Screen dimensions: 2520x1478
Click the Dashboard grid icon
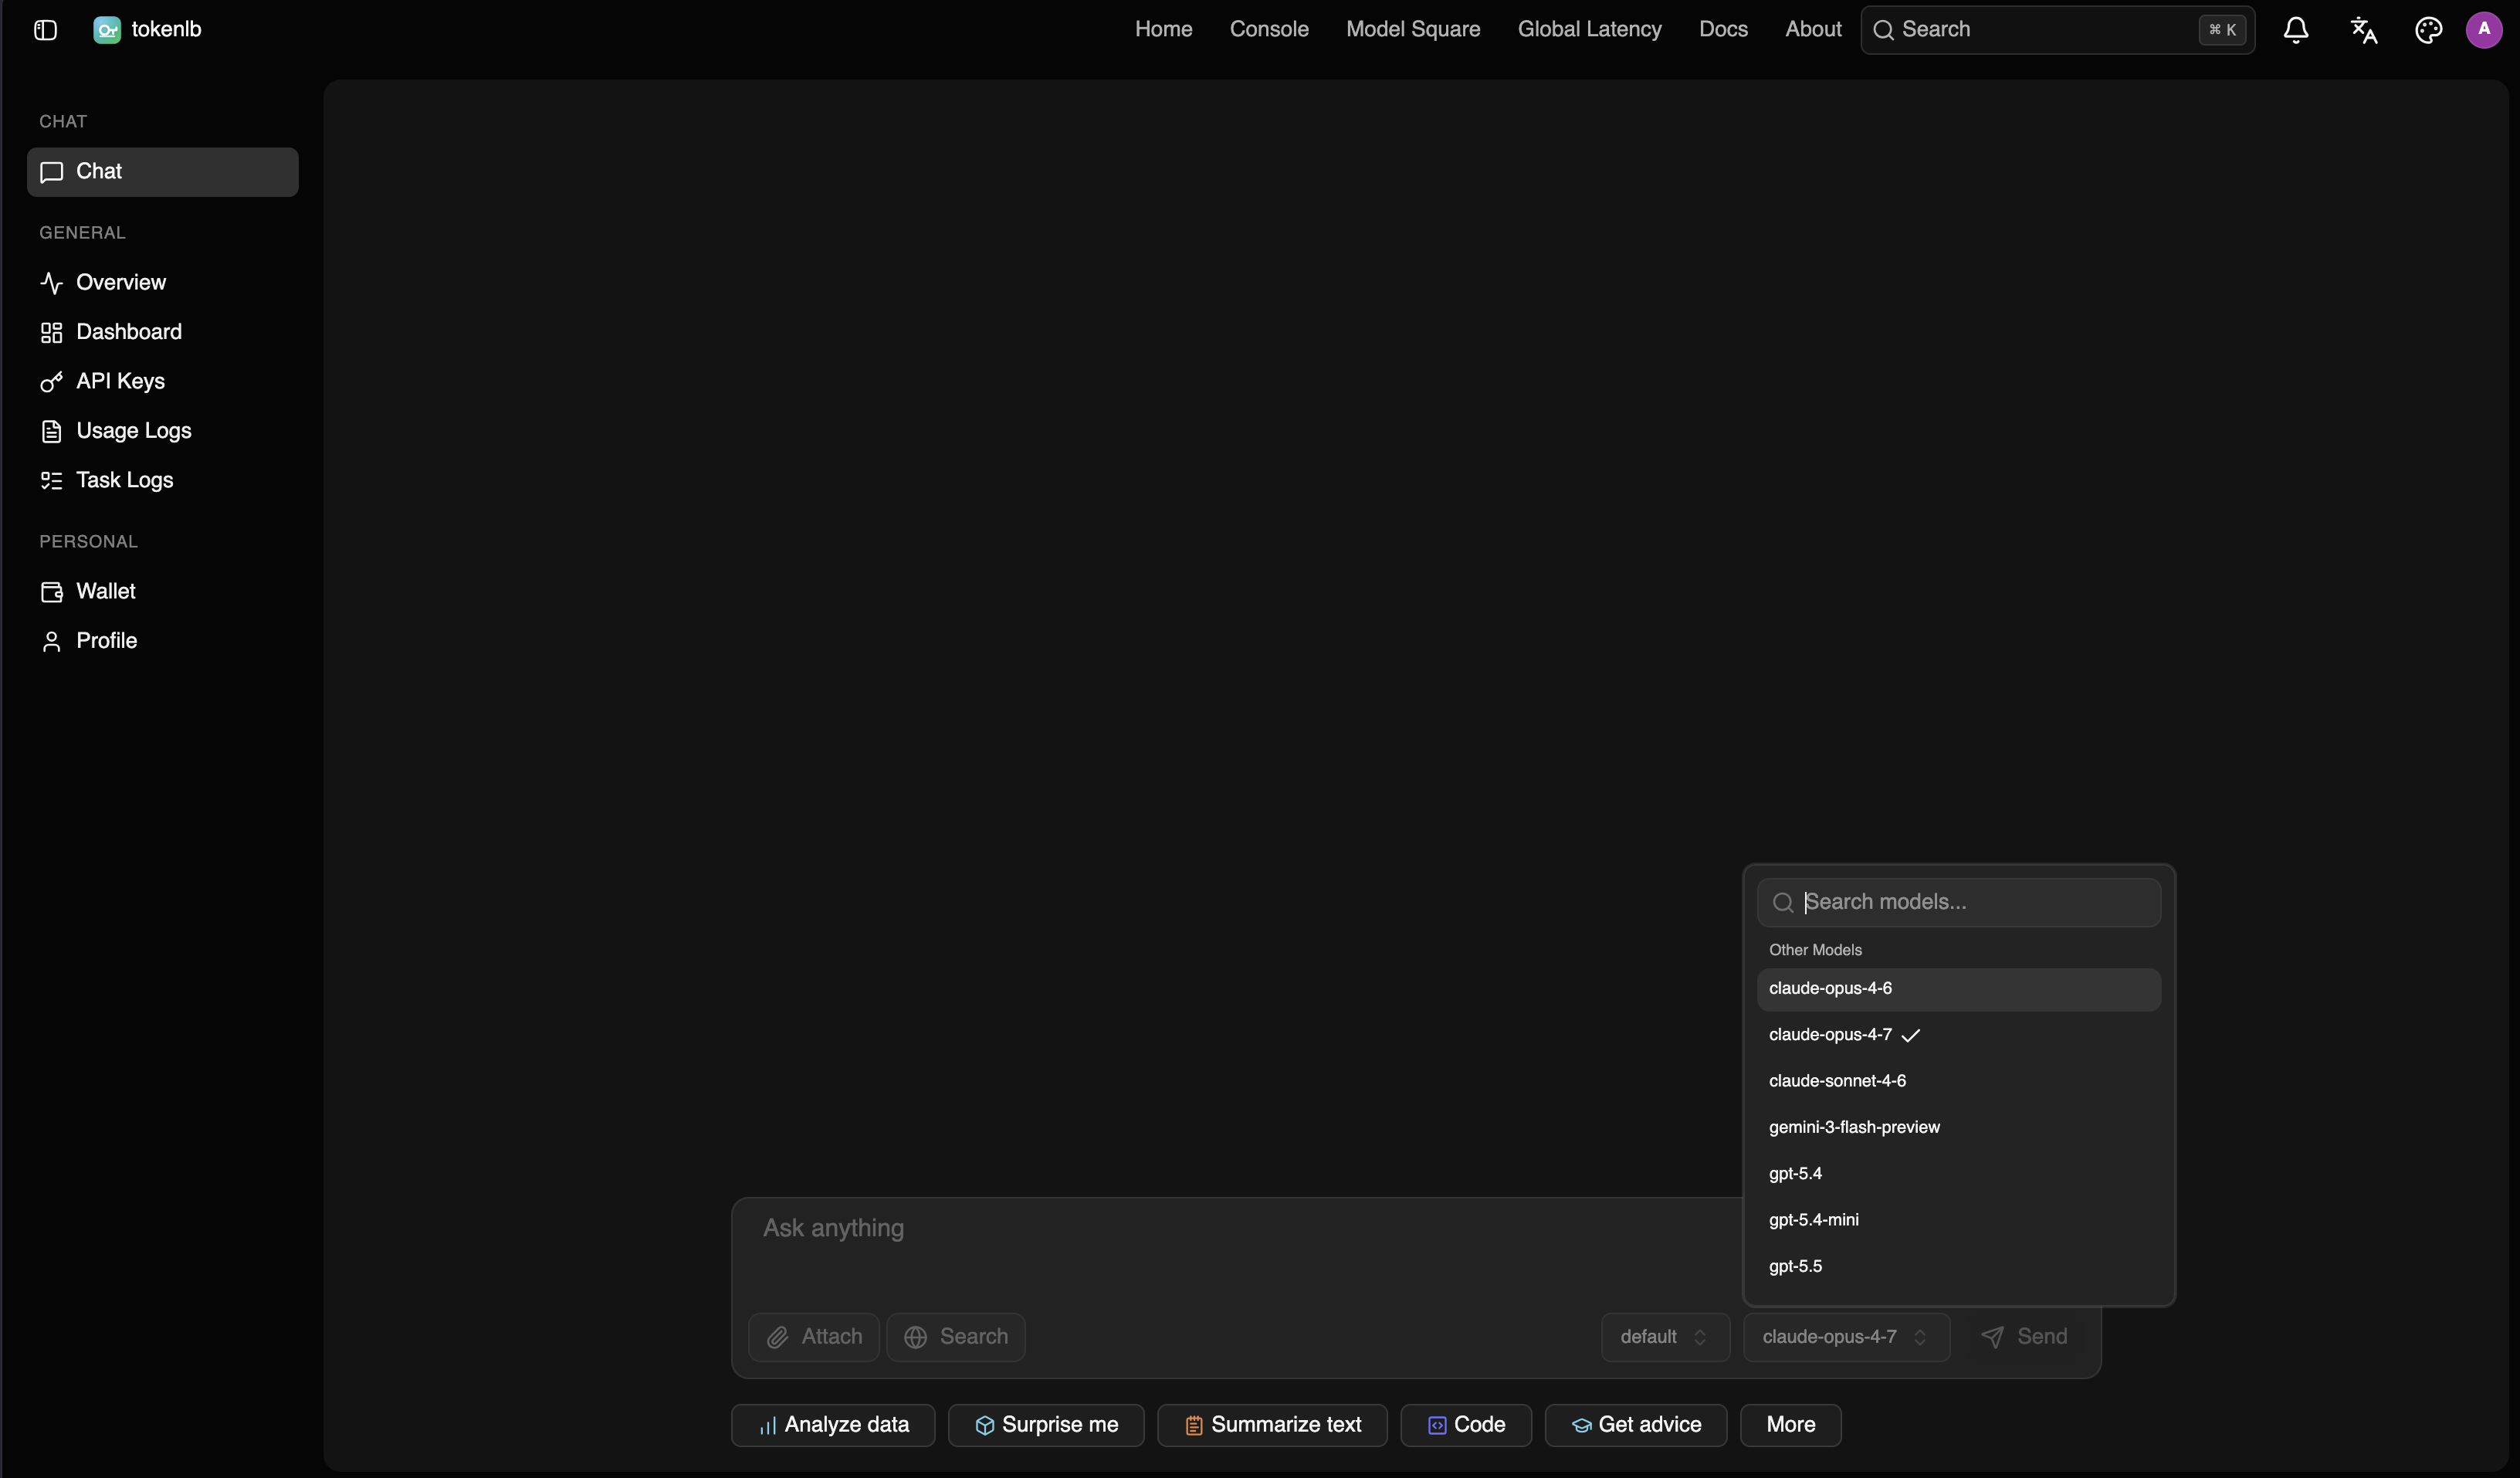click(51, 332)
